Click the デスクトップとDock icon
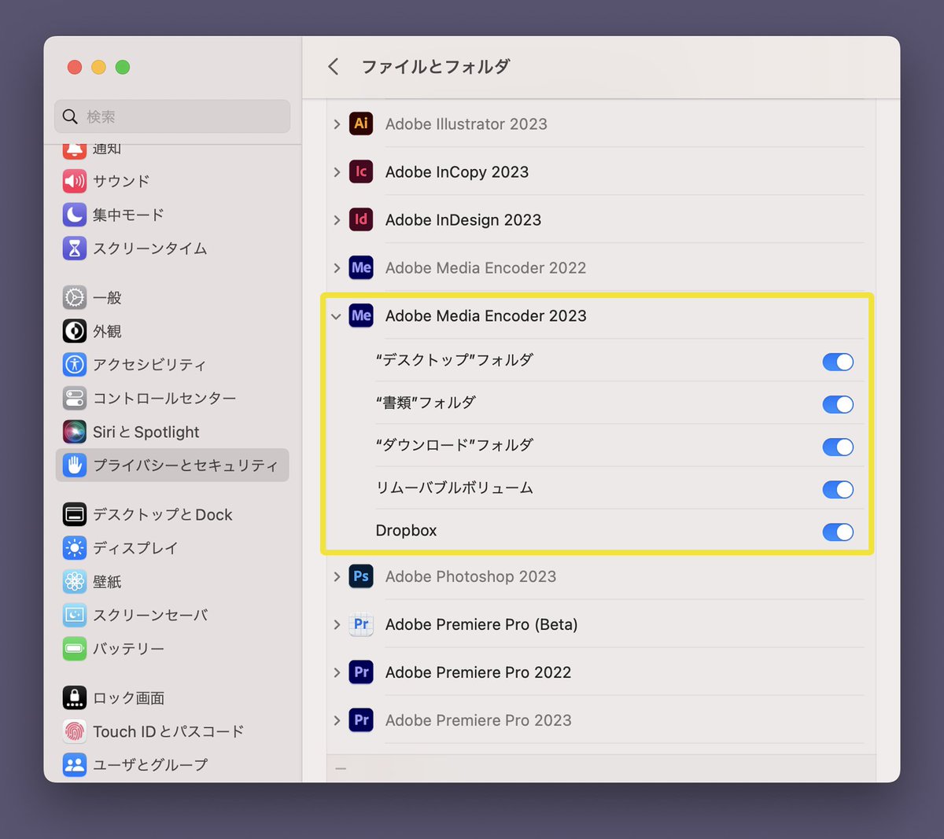Screen dimensions: 944x839 (x=75, y=514)
